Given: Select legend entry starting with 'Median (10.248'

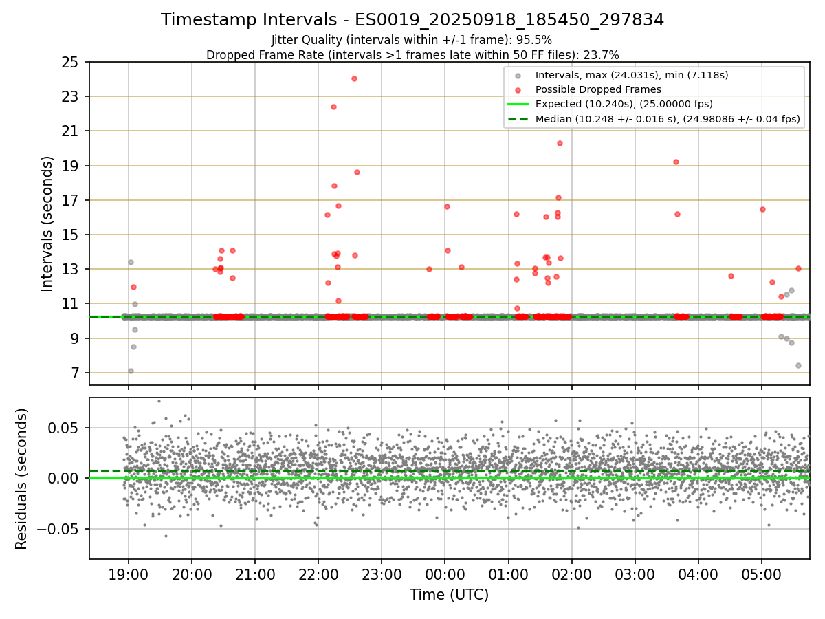Looking at the screenshot, I should click(x=668, y=119).
